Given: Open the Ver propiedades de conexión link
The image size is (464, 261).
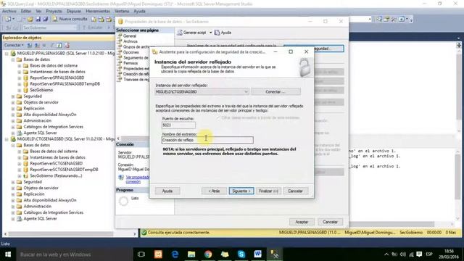Looking at the screenshot, I should point(138,179).
